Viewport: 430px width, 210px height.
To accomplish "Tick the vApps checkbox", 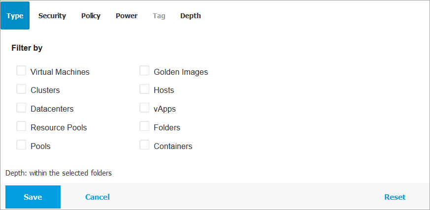I will [x=144, y=108].
